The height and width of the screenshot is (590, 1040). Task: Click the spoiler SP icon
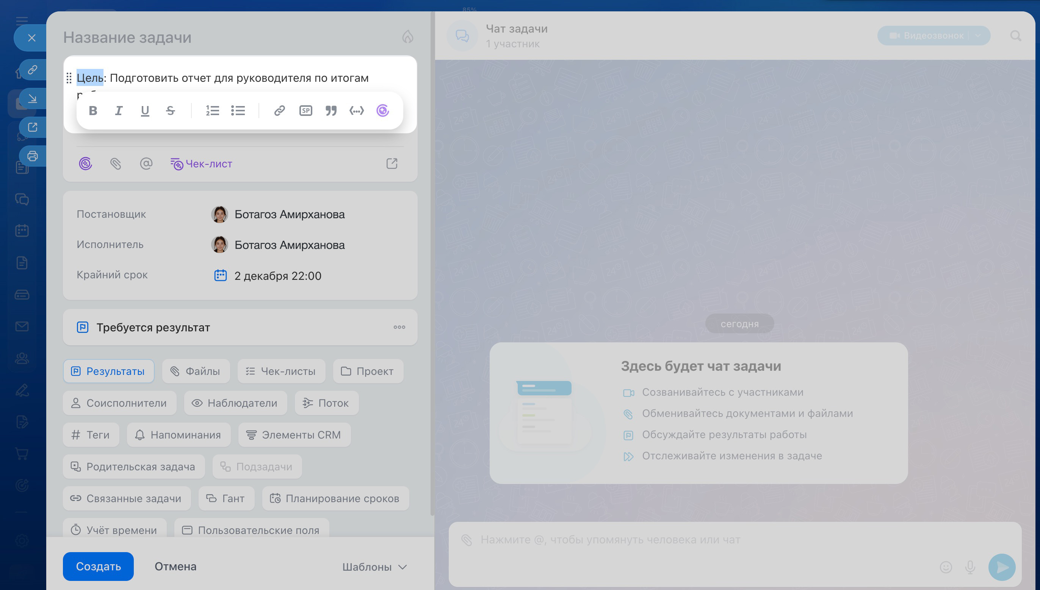pos(306,111)
